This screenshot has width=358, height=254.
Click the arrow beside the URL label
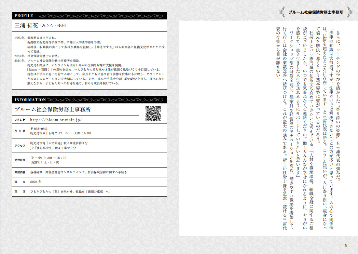coord(24,120)
